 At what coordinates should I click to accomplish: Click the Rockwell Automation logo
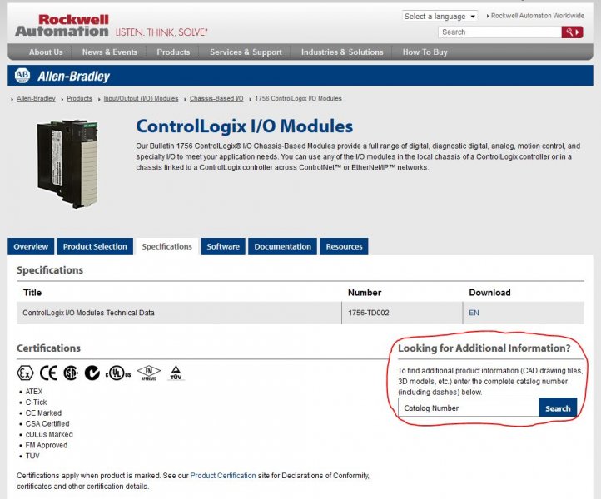pos(62,26)
